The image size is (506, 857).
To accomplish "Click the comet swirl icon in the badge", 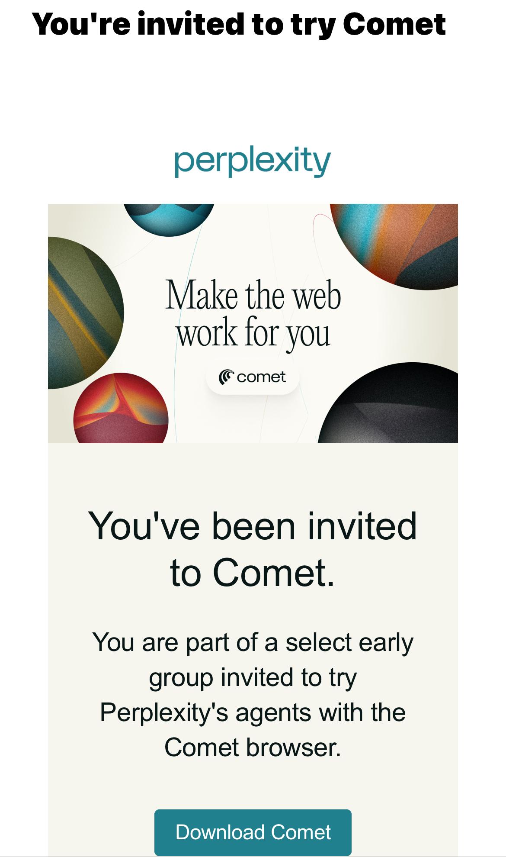I will coord(226,377).
